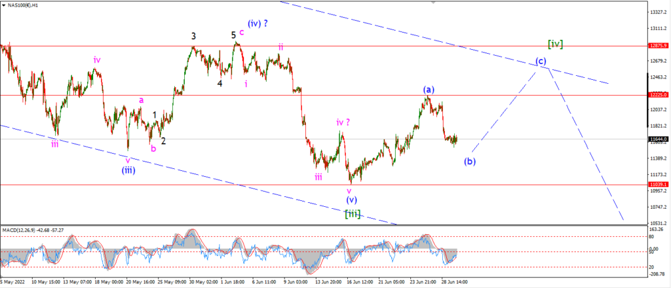Screen dimensions: 671x288
Task: Select the blue (a) wave label
Action: point(429,89)
